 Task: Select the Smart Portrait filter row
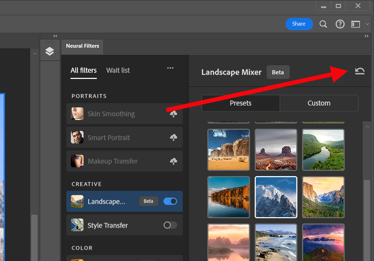(x=125, y=137)
